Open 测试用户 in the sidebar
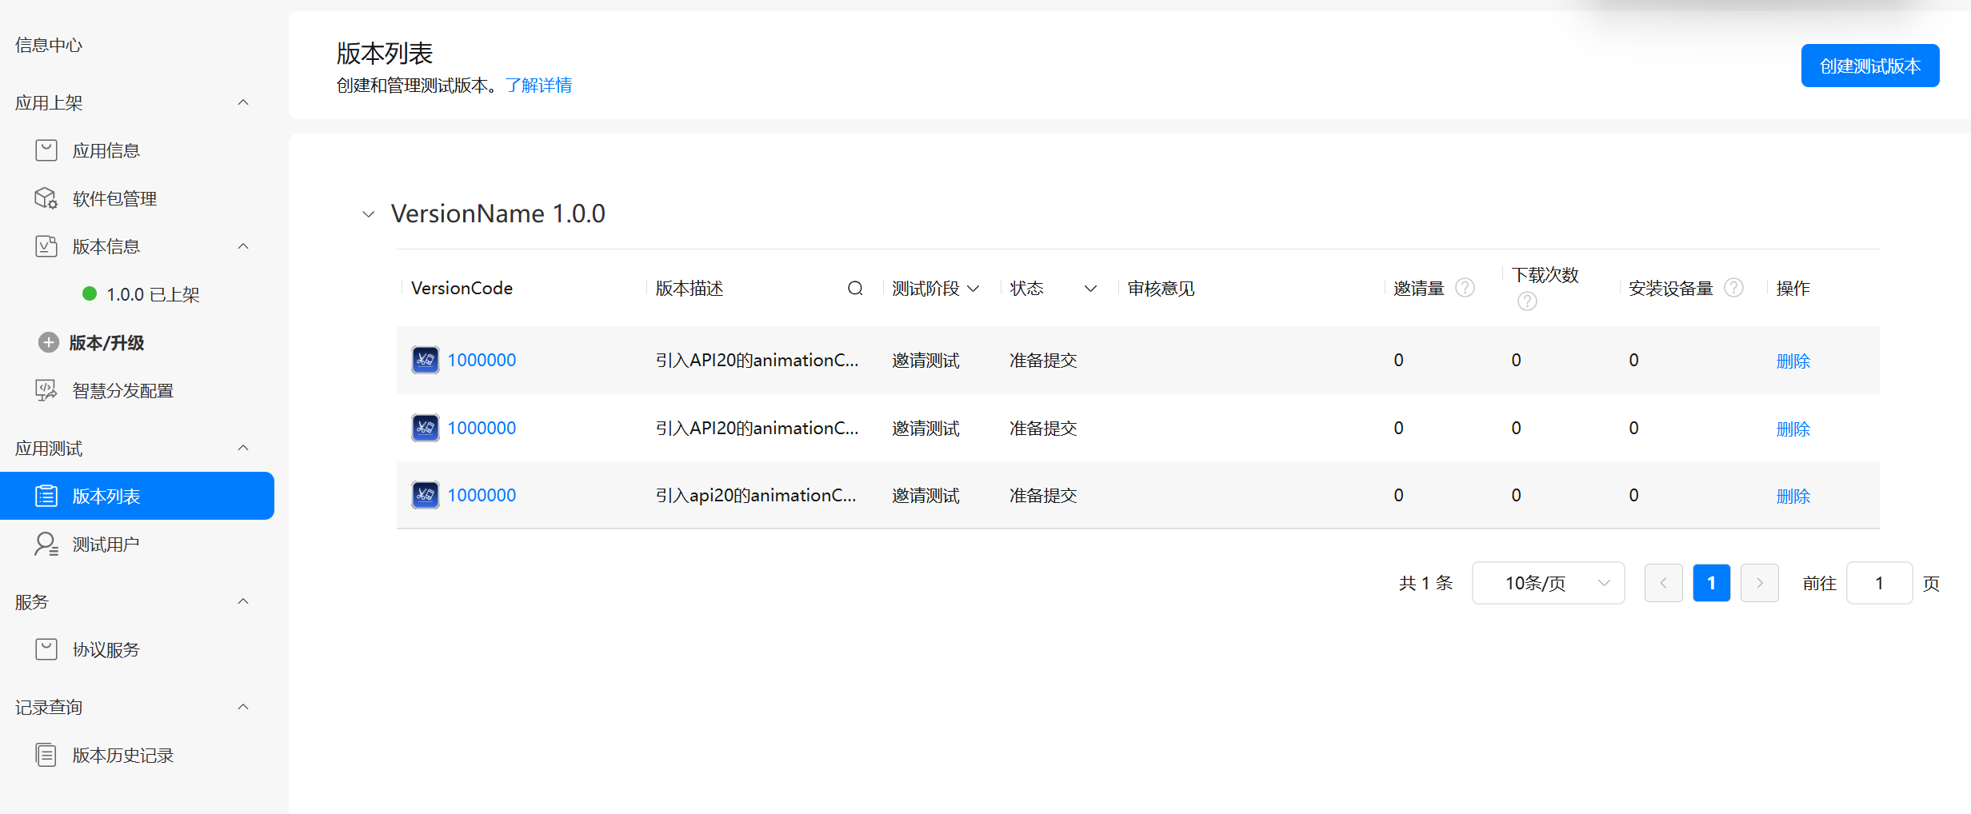 [x=106, y=545]
